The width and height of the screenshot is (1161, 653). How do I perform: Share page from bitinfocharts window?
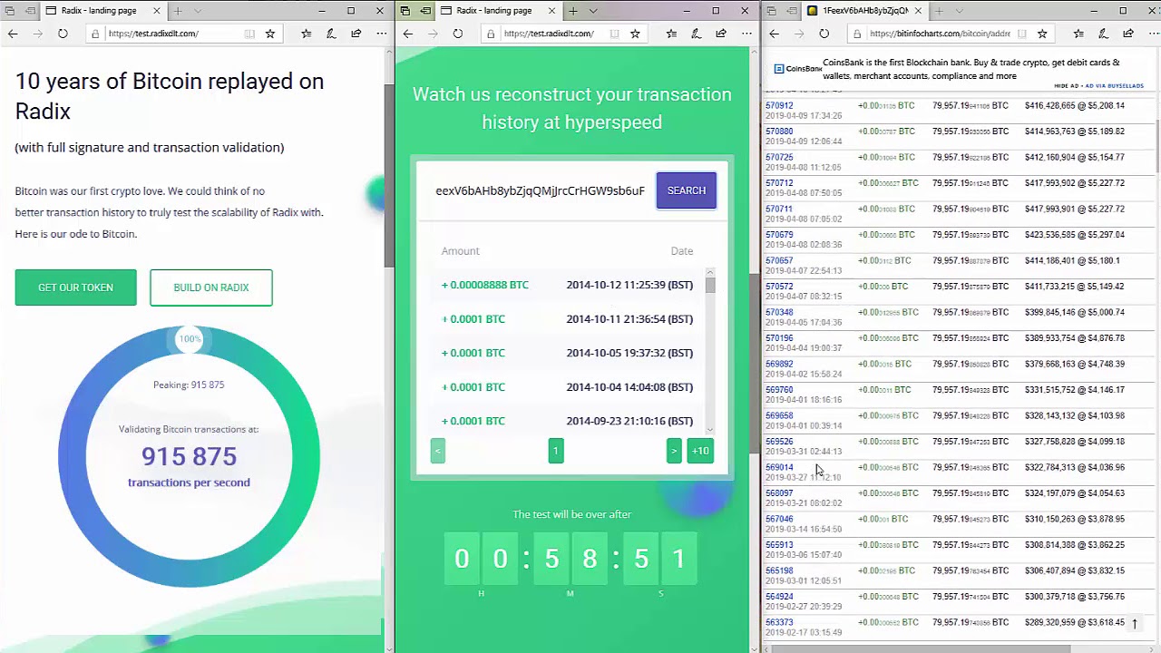(x=1127, y=34)
